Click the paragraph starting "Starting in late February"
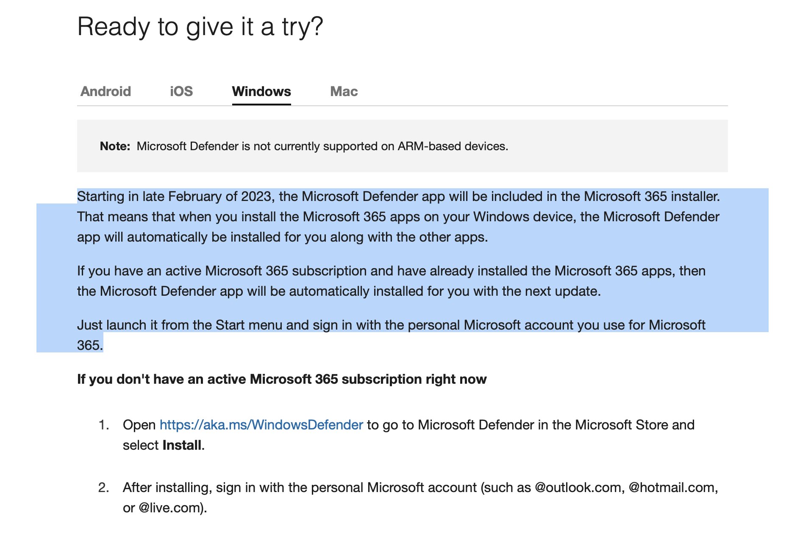Screen dimensions: 800x539 pos(398,217)
